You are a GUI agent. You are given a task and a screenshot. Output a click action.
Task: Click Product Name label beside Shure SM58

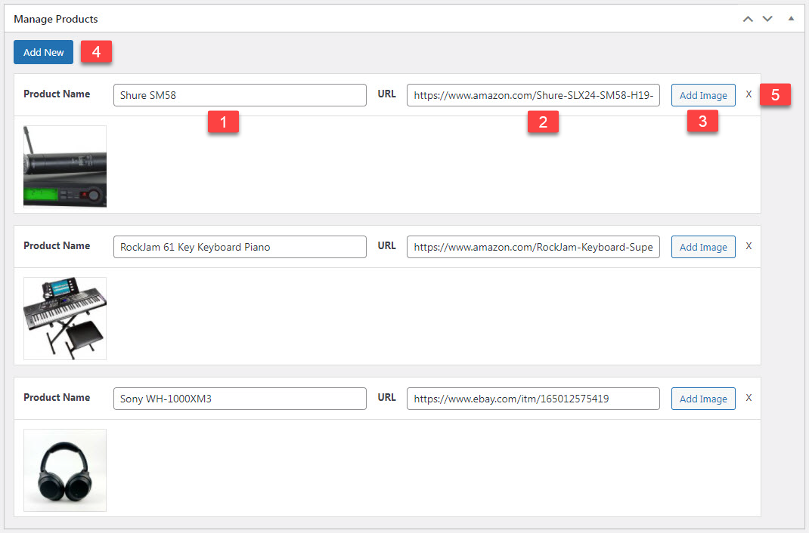[x=57, y=94]
